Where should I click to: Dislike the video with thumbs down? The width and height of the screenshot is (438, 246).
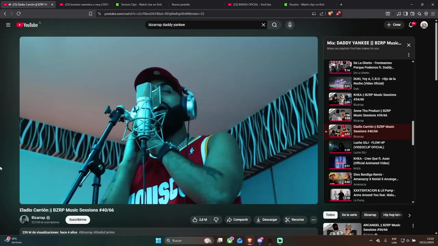pos(216,220)
